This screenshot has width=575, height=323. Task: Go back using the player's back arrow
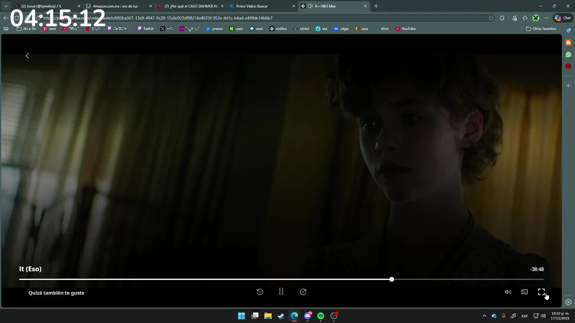(27, 56)
